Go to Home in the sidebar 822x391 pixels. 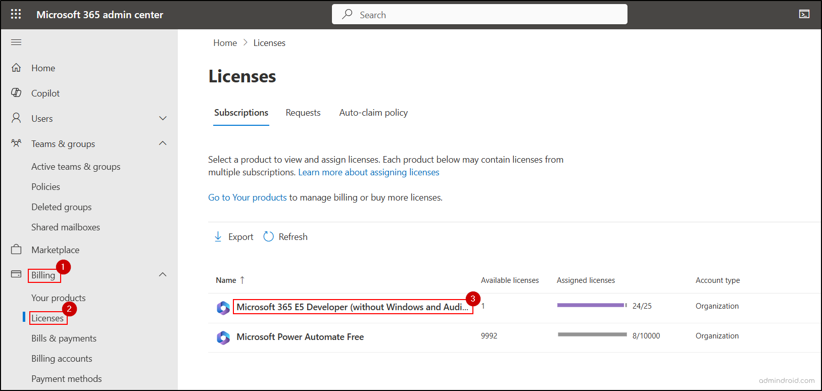[43, 68]
